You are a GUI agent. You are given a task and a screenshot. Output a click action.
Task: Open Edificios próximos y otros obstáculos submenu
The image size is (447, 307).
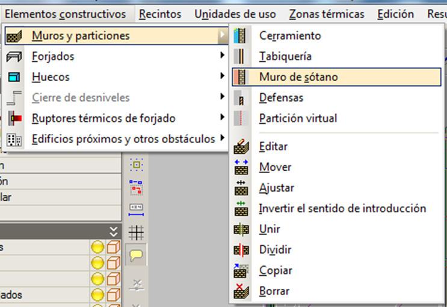tap(123, 139)
